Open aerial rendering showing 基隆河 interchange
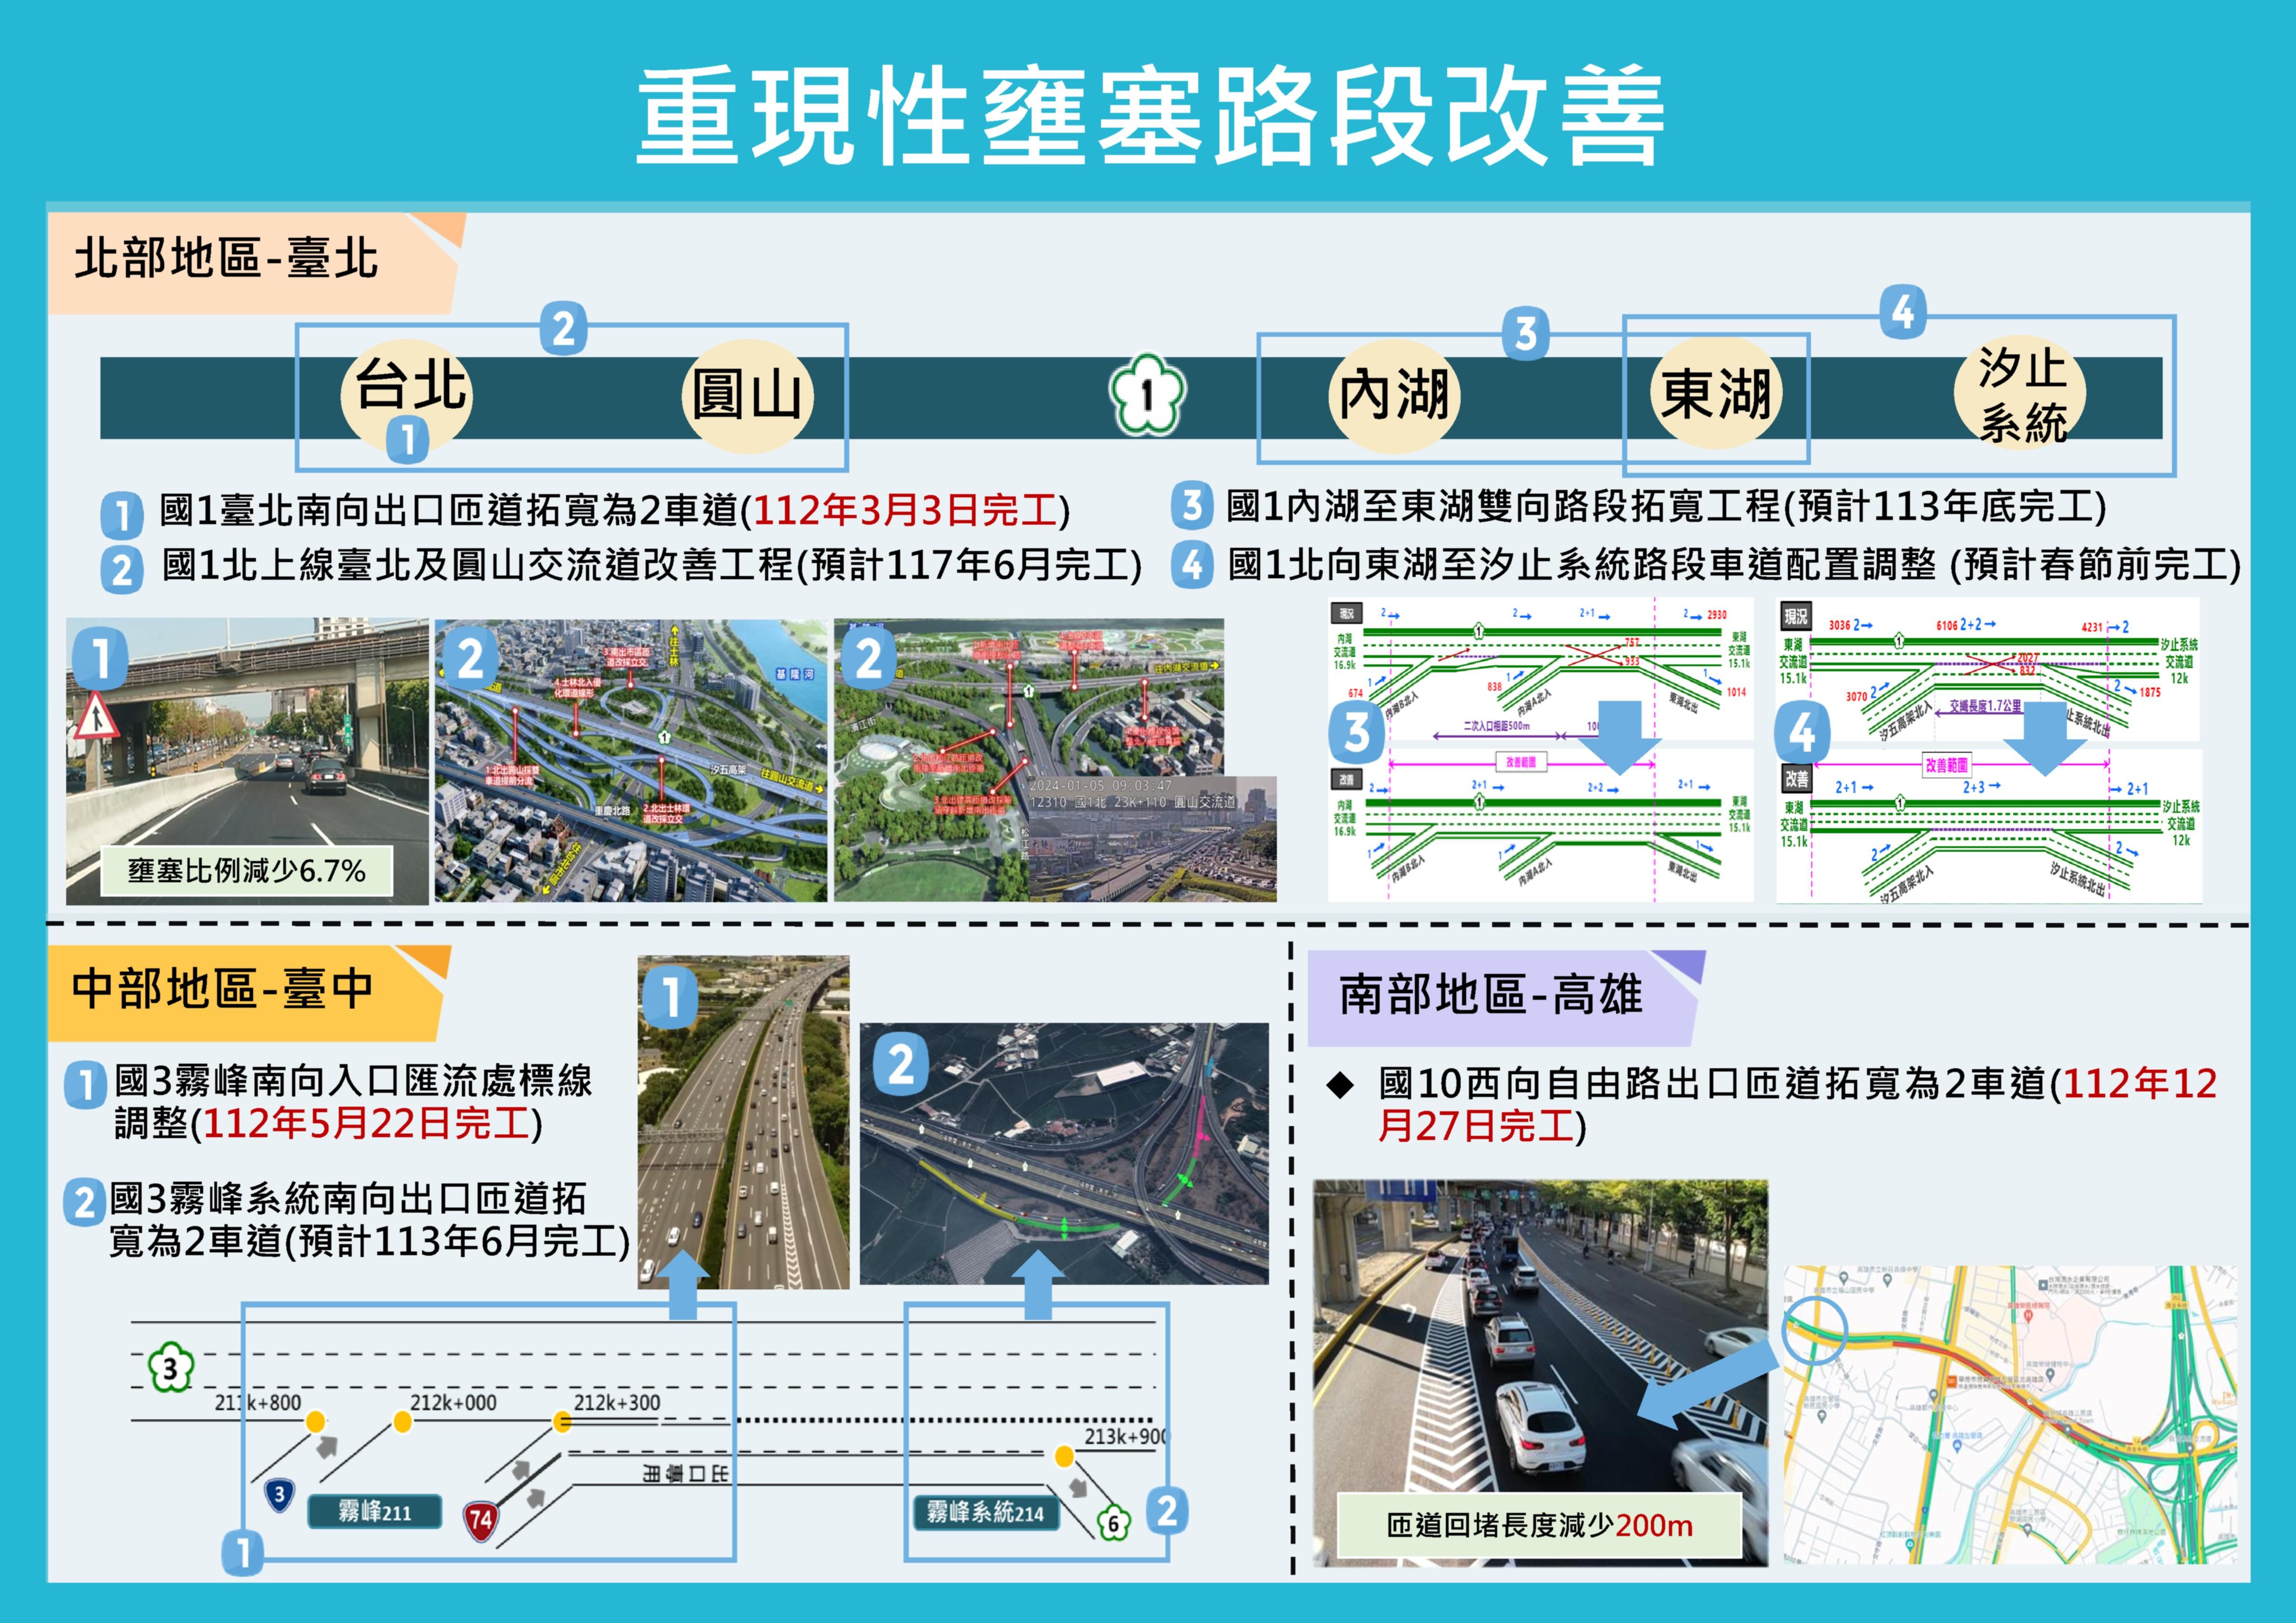2296x1623 pixels. (631, 761)
